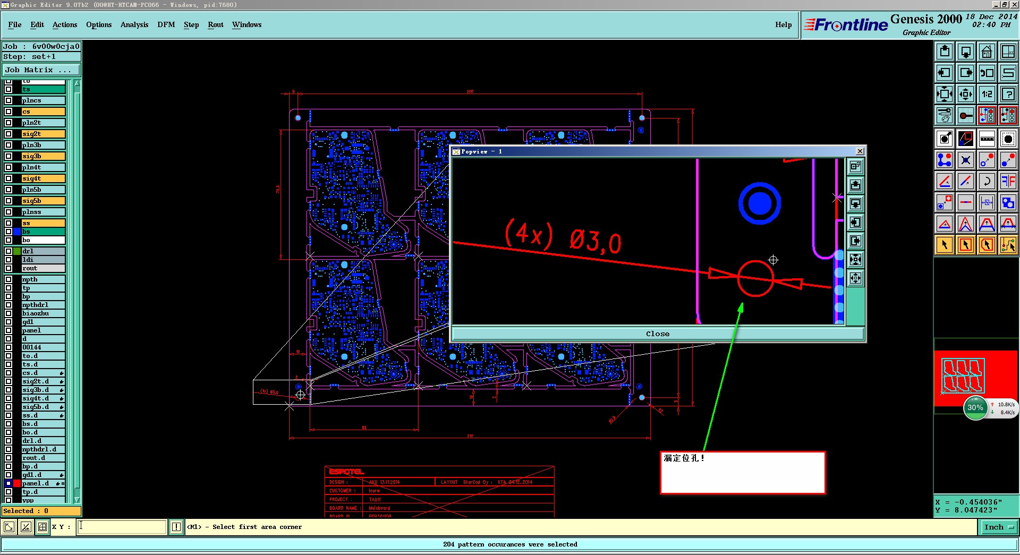This screenshot has height=555, width=1020.
Task: Toggle the checkbox for layer sig2t
Action: [8, 134]
